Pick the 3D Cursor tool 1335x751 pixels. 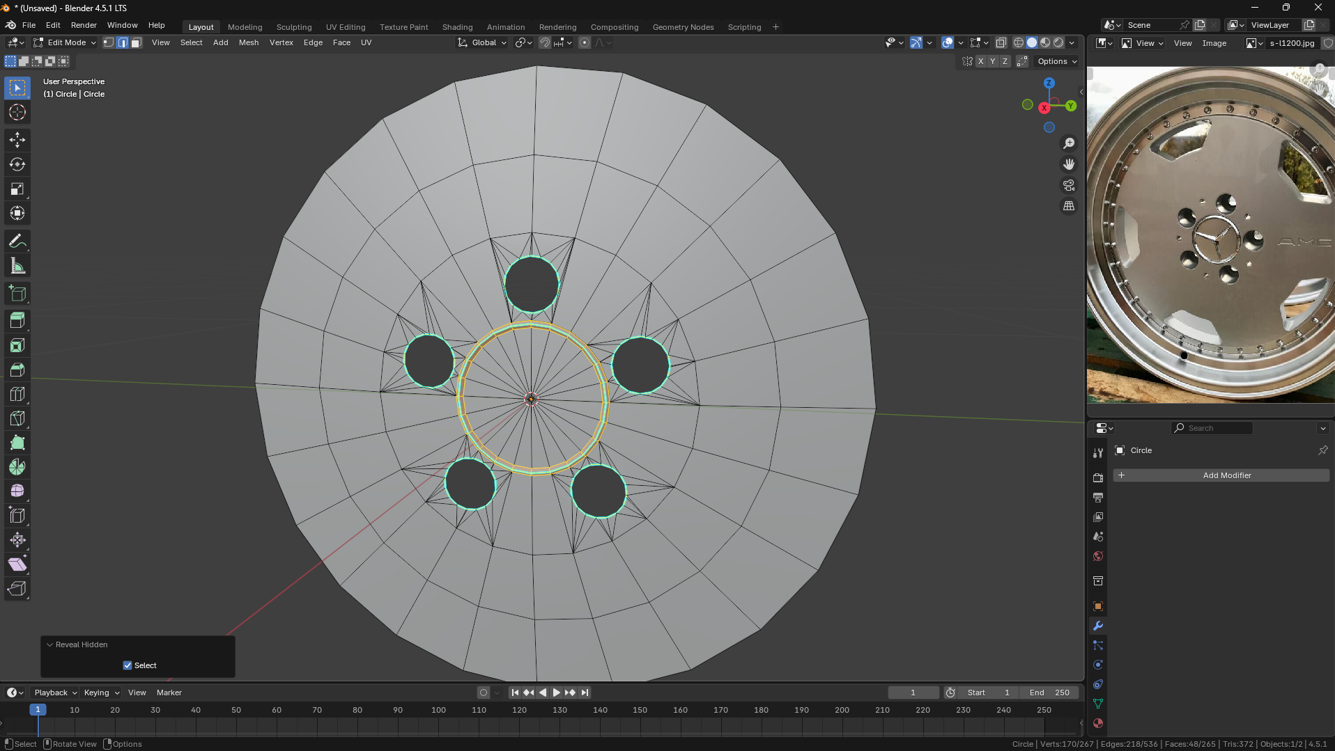click(17, 112)
